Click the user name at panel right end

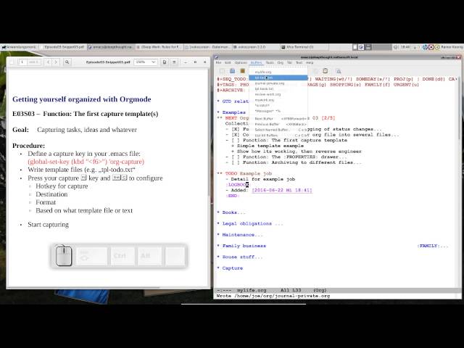452,47
